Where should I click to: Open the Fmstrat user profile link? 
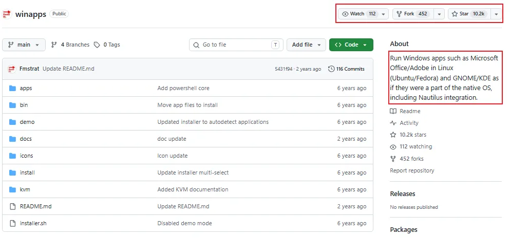click(x=29, y=69)
